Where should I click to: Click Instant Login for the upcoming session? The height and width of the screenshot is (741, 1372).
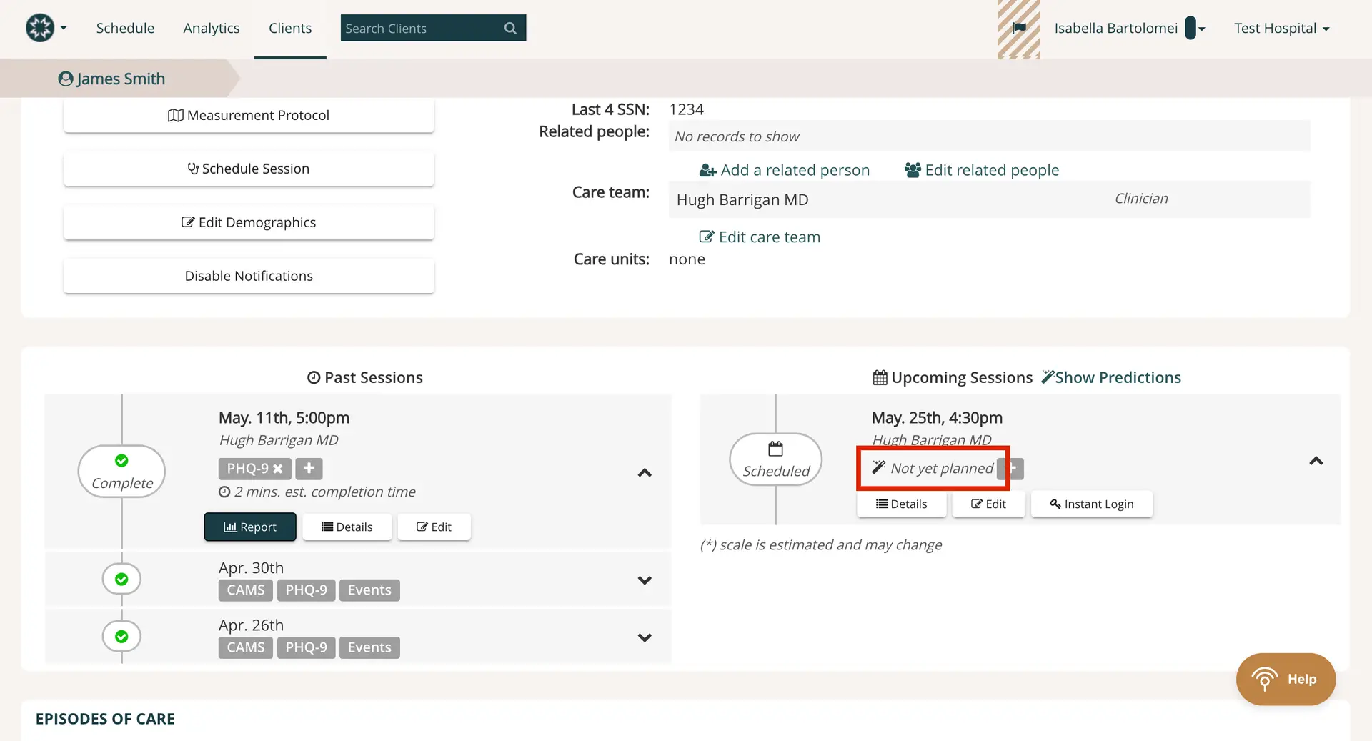(1091, 504)
